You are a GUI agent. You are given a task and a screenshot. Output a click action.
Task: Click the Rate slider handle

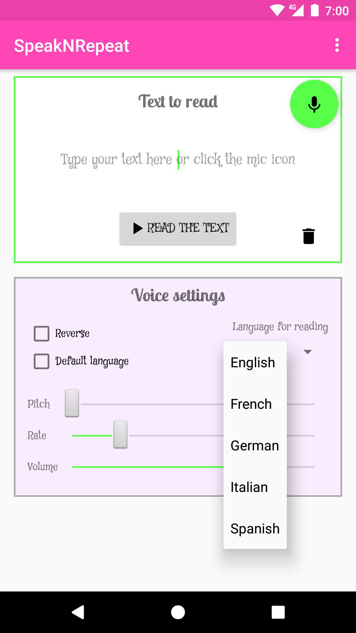tap(120, 435)
